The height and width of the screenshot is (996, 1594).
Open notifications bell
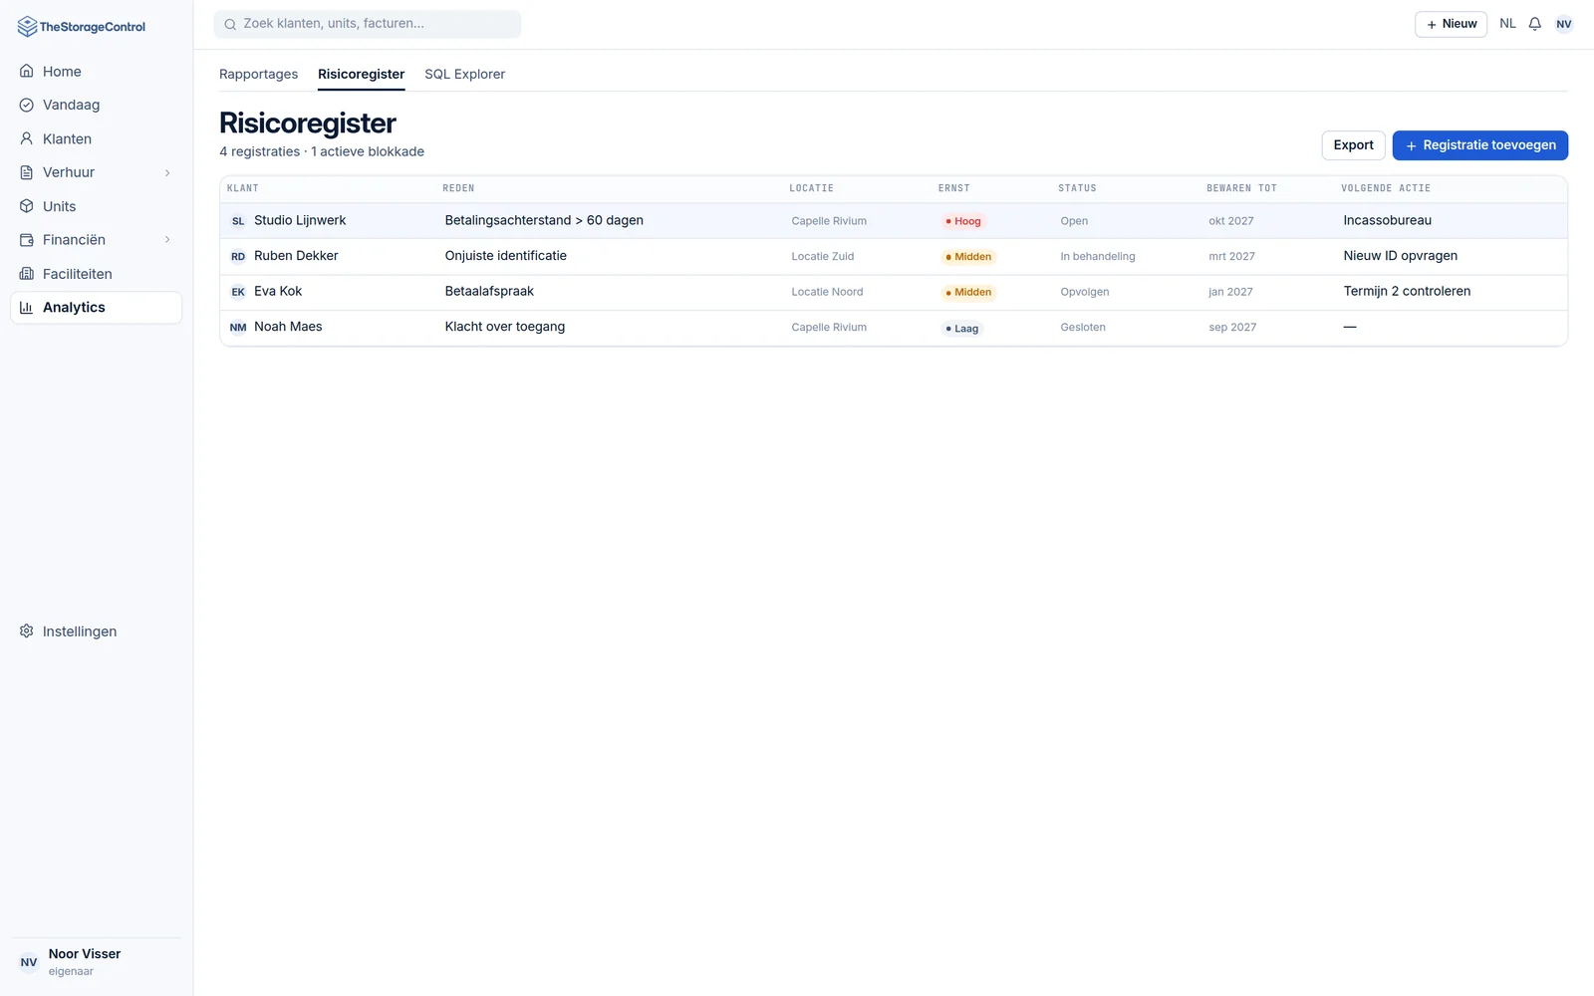[1535, 24]
